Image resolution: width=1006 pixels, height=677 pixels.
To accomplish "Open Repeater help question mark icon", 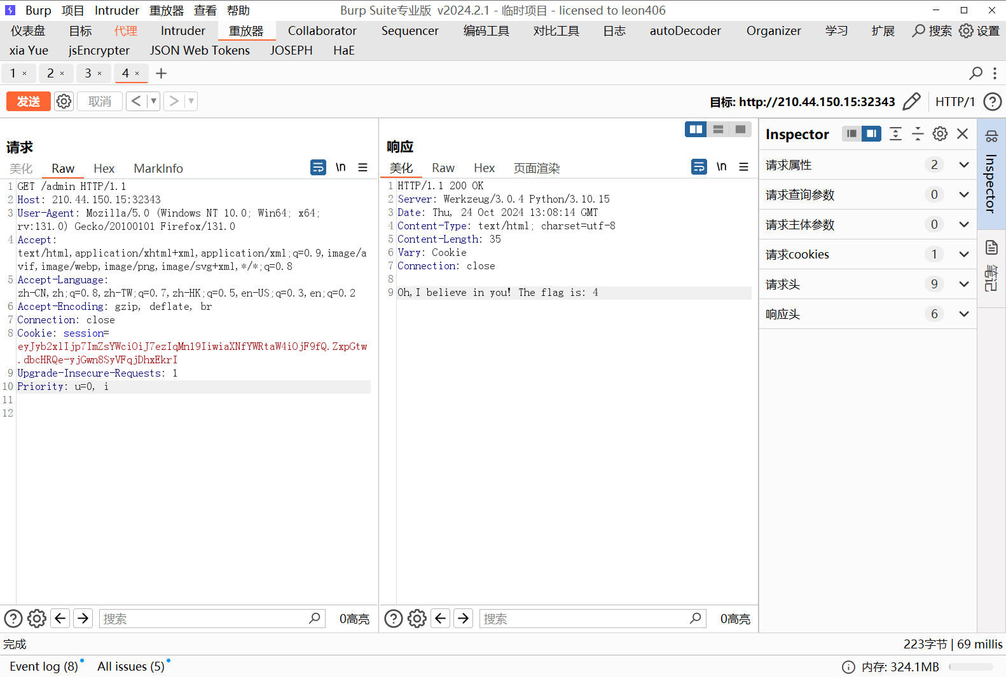I will tap(992, 102).
